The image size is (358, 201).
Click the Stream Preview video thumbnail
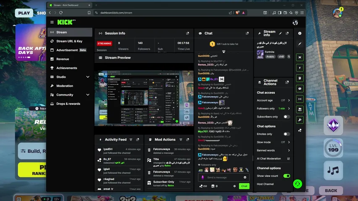point(144,98)
